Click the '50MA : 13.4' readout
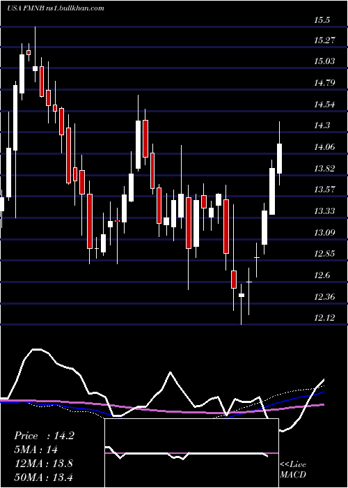The width and height of the screenshot is (348, 488). pyautogui.click(x=43, y=477)
